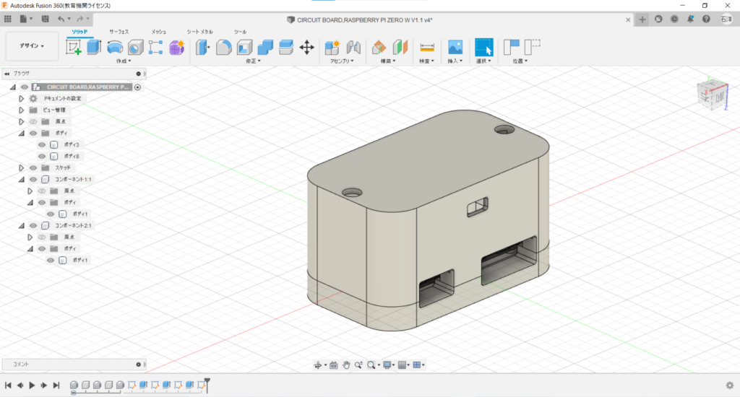Open the 作成 dropdown menu

(x=124, y=61)
